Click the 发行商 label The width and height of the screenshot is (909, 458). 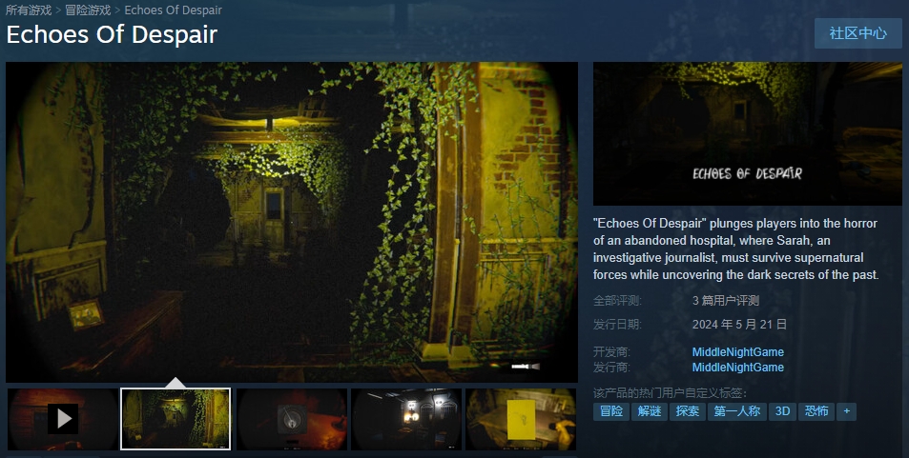(x=611, y=368)
